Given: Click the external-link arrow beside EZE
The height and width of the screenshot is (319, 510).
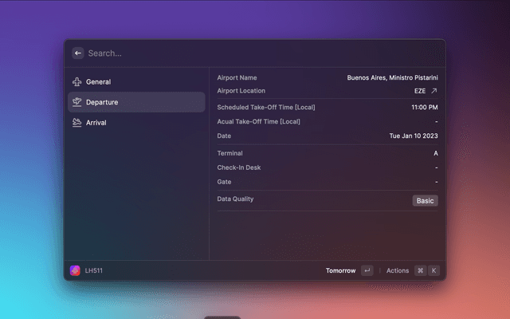Looking at the screenshot, I should [x=434, y=91].
